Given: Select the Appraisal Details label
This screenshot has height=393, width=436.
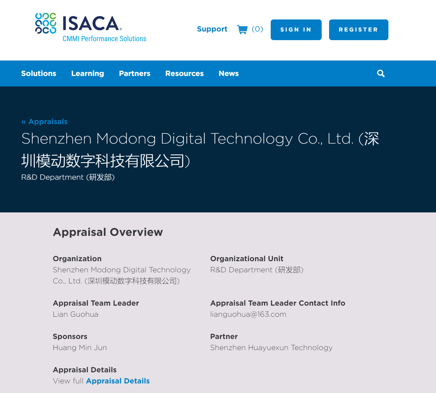Looking at the screenshot, I should pos(85,370).
